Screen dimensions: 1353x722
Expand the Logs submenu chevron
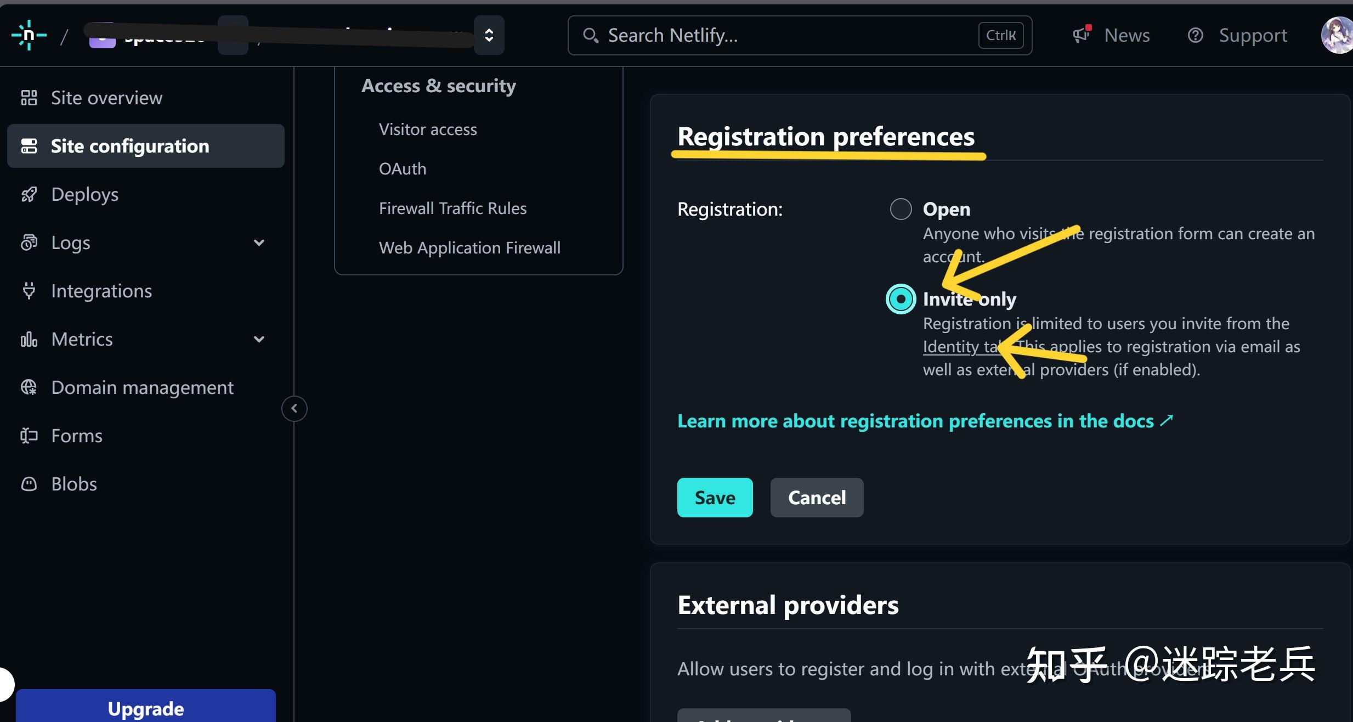tap(259, 242)
